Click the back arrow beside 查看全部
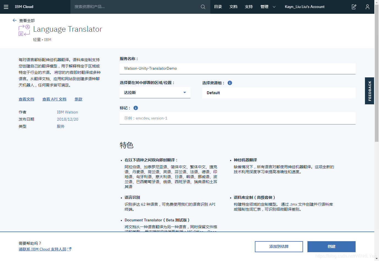Image resolution: width=379 pixels, height=261 pixels. (x=15, y=20)
